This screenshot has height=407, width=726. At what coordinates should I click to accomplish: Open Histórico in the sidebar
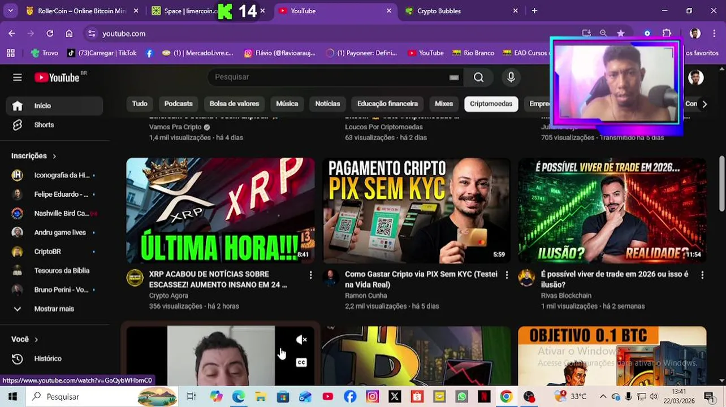54,358
